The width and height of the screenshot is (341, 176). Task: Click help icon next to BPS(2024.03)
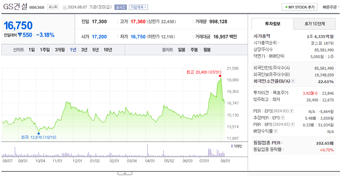[x=293, y=125]
